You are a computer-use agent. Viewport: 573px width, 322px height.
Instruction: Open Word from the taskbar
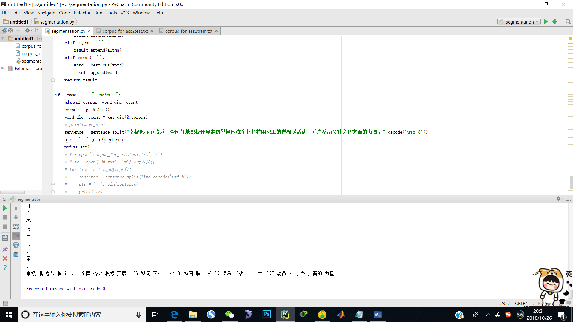click(378, 315)
